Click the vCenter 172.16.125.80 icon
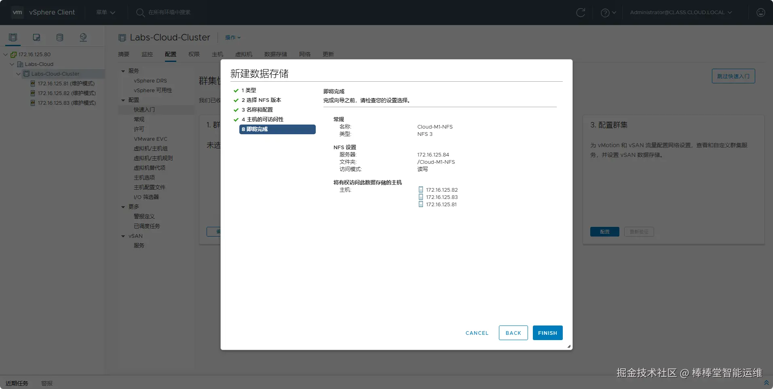This screenshot has height=389, width=773. 13,55
